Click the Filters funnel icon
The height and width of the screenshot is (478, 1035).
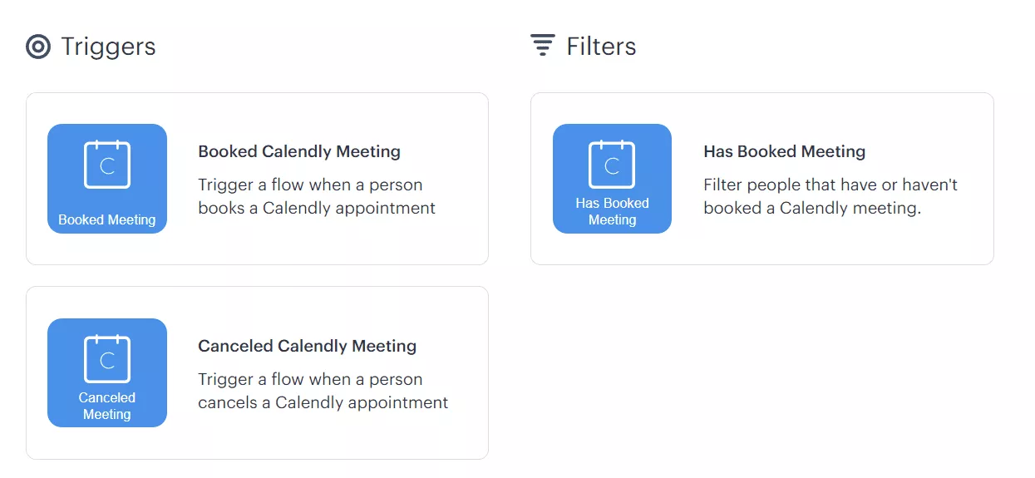tap(543, 46)
